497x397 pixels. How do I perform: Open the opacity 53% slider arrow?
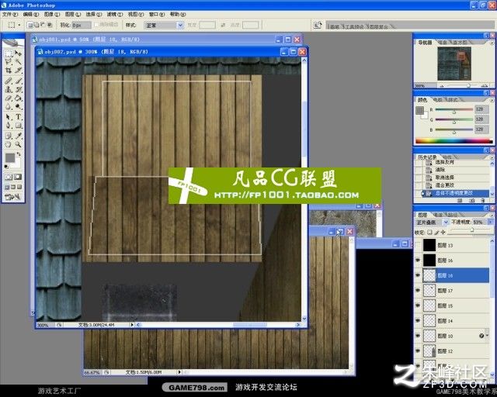point(490,223)
